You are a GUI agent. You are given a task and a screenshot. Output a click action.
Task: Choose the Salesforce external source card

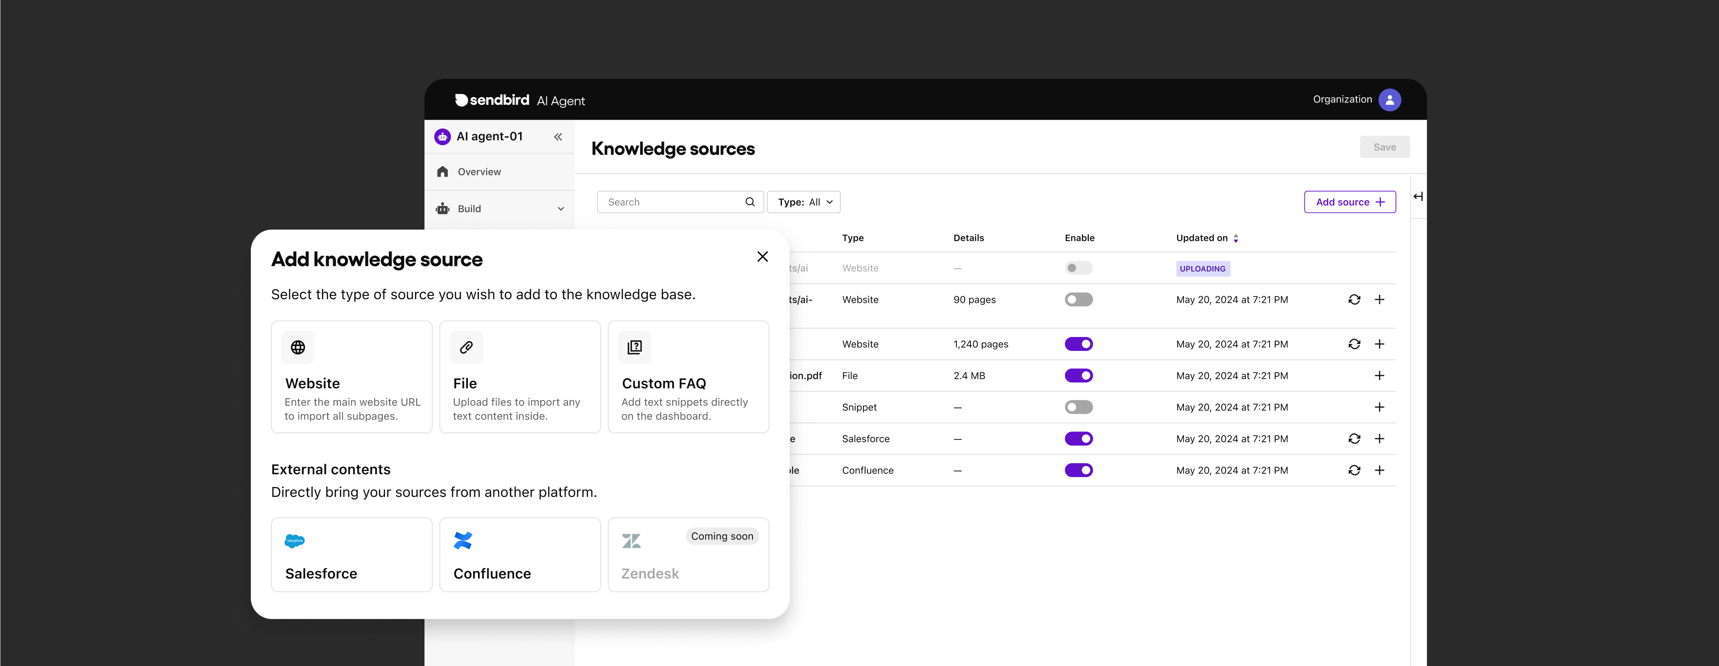(352, 555)
